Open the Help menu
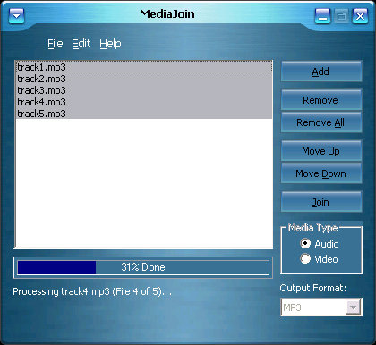Screen dimensions: 376x345 coord(110,44)
